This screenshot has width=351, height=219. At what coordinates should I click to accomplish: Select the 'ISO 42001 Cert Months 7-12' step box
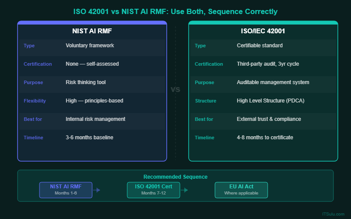[x=154, y=190]
